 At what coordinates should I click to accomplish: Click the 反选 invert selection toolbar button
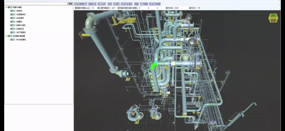pyautogui.click(x=76, y=4)
